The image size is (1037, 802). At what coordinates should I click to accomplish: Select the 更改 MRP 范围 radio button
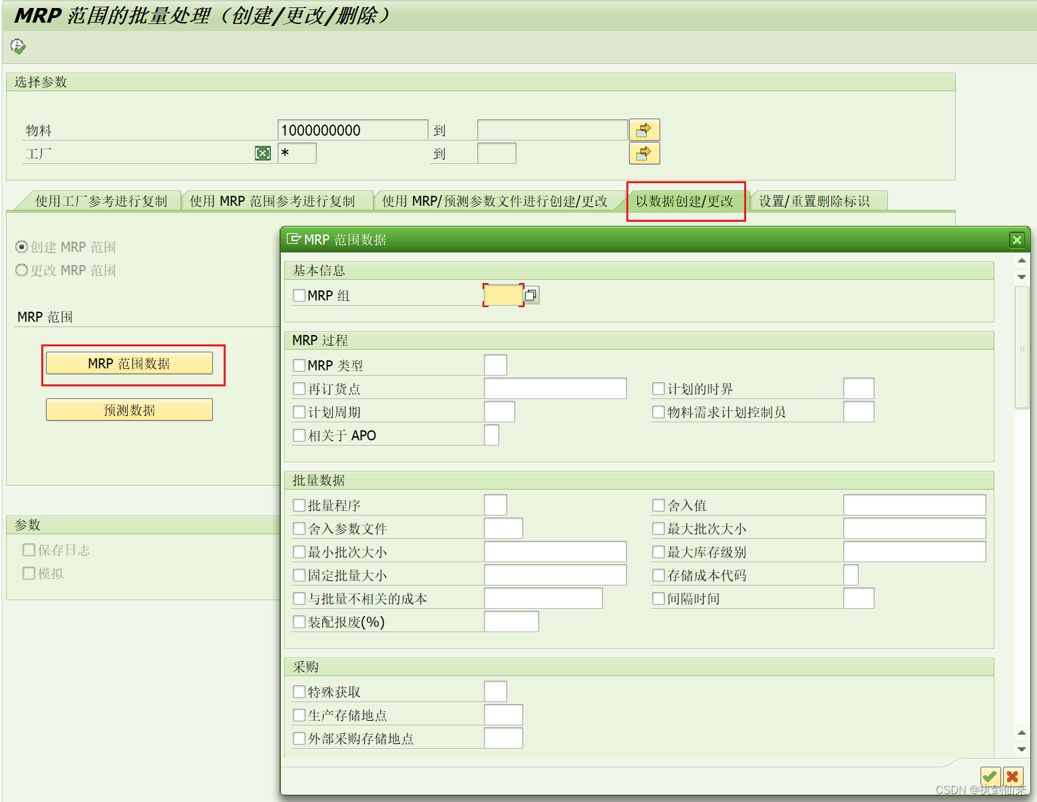coord(21,270)
